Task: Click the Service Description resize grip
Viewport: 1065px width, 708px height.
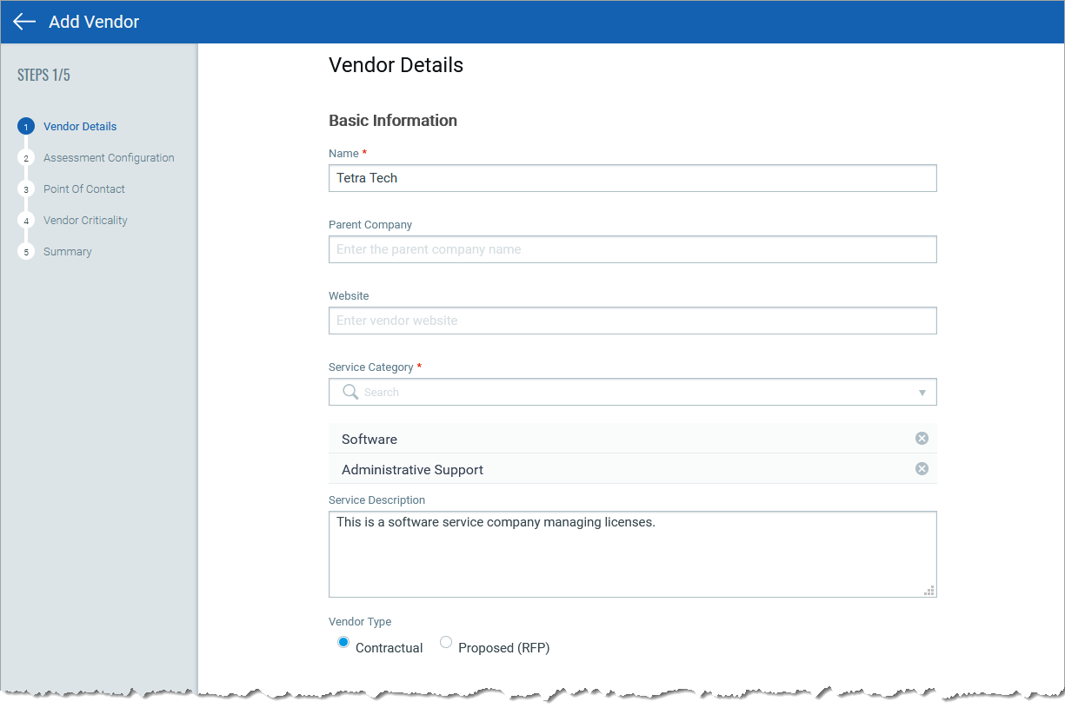Action: [929, 591]
